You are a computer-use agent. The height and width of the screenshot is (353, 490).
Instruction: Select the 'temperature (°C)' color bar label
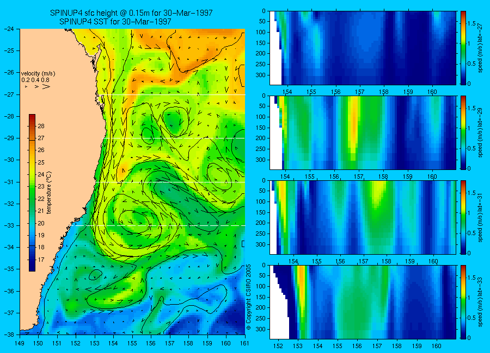pos(49,192)
